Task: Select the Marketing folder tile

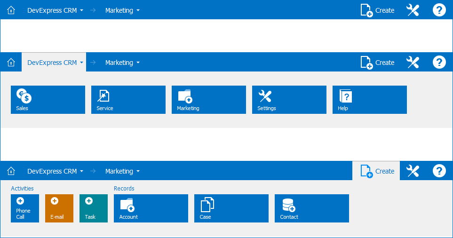Action: tap(209, 100)
